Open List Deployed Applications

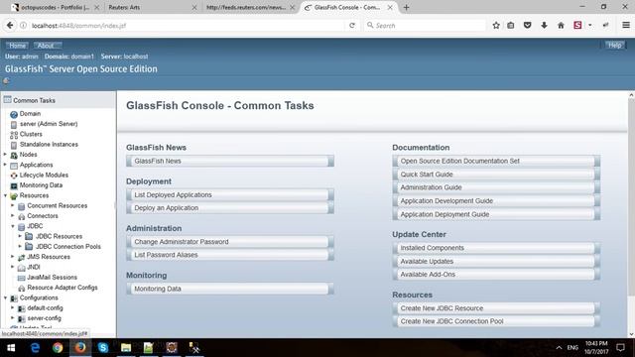230,194
